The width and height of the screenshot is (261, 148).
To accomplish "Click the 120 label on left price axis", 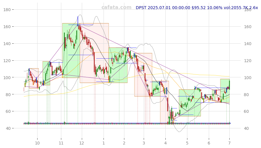I will [x=7, y=61].
